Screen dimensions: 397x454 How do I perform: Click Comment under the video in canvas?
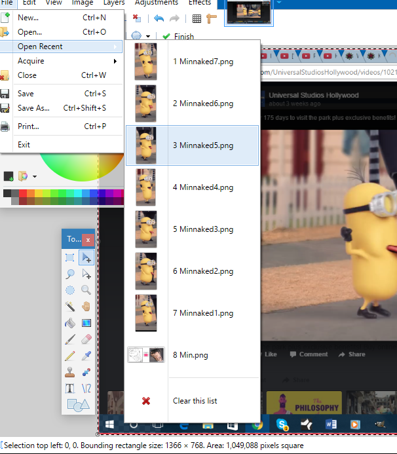pos(309,354)
